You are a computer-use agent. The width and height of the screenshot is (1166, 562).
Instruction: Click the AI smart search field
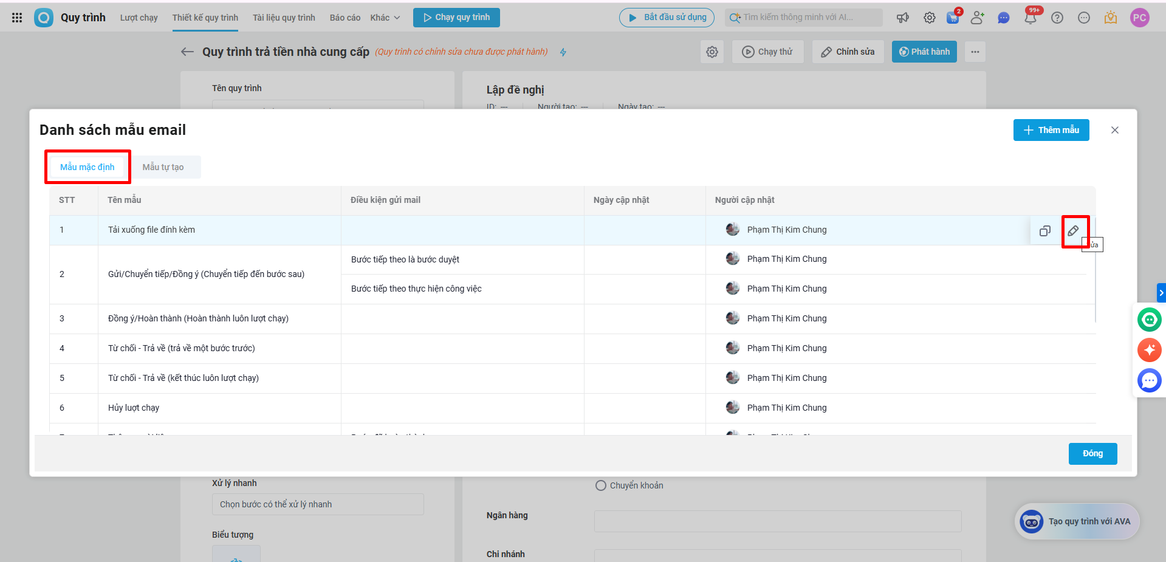pos(805,18)
